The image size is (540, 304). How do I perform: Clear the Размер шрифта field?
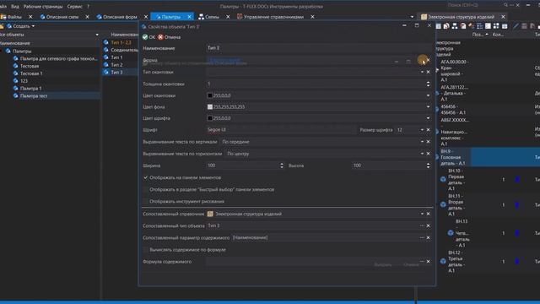428,130
